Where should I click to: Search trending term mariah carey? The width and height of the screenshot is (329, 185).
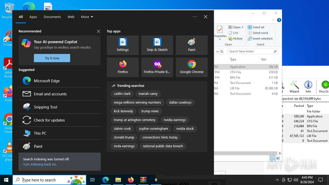tap(148, 94)
